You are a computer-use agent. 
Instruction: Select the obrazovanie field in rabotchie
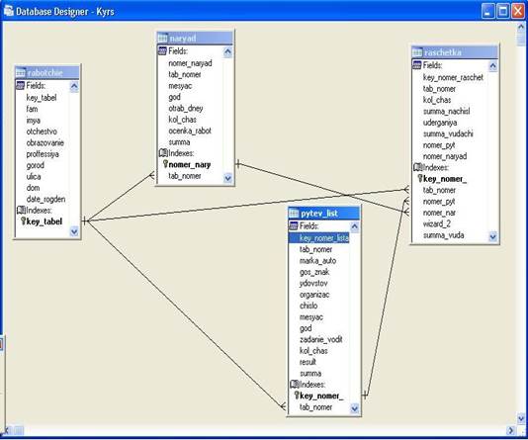[45, 142]
